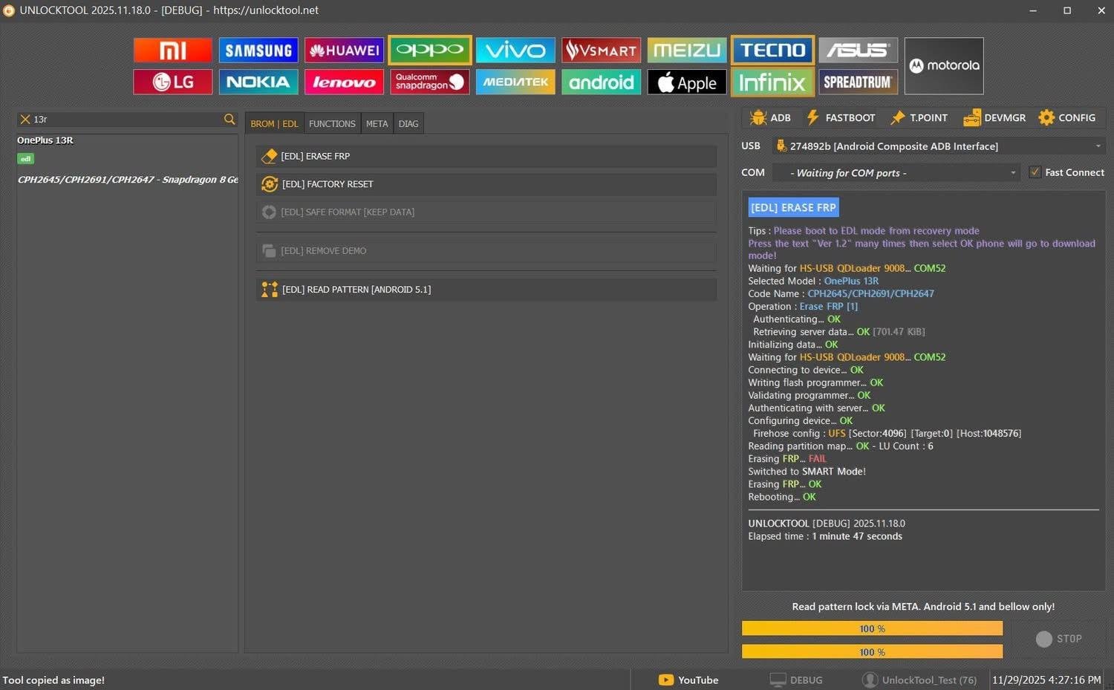Open the CONFIG gear settings
1114x690 pixels.
1067,117
